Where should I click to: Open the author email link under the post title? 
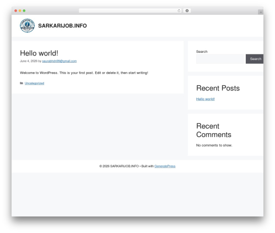59,61
